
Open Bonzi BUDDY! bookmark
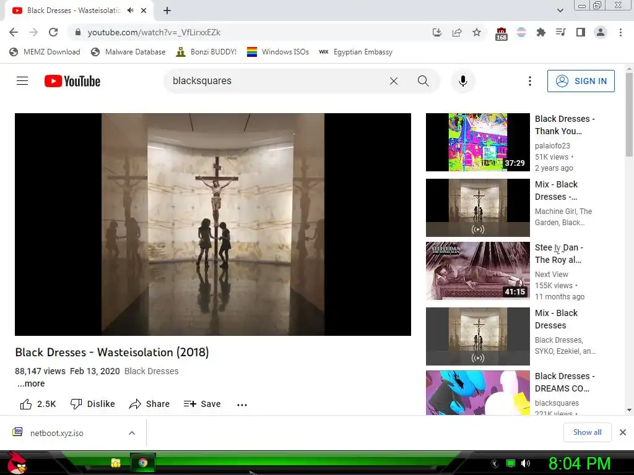[x=206, y=52]
